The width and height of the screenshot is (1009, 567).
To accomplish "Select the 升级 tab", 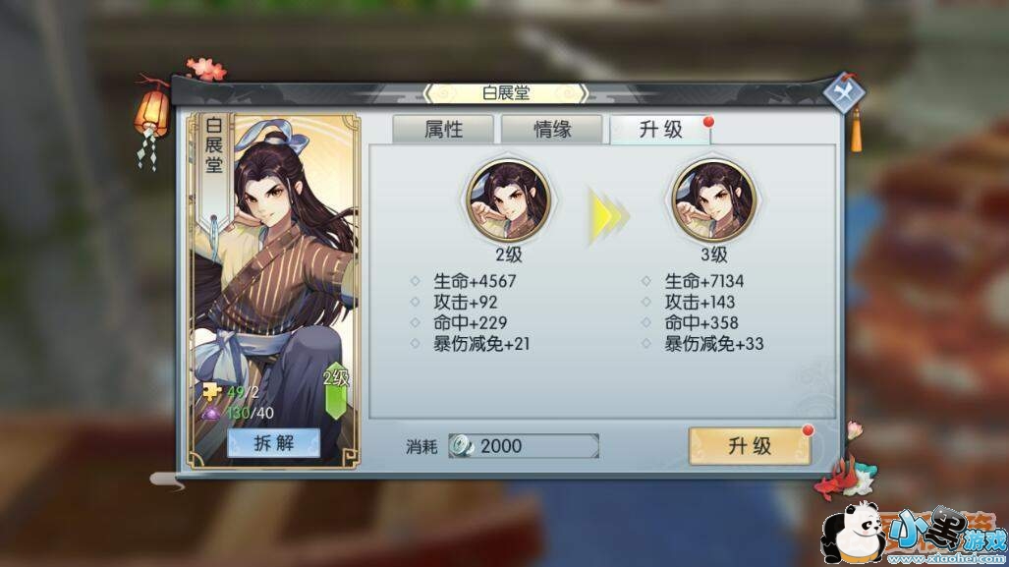I will 660,130.
